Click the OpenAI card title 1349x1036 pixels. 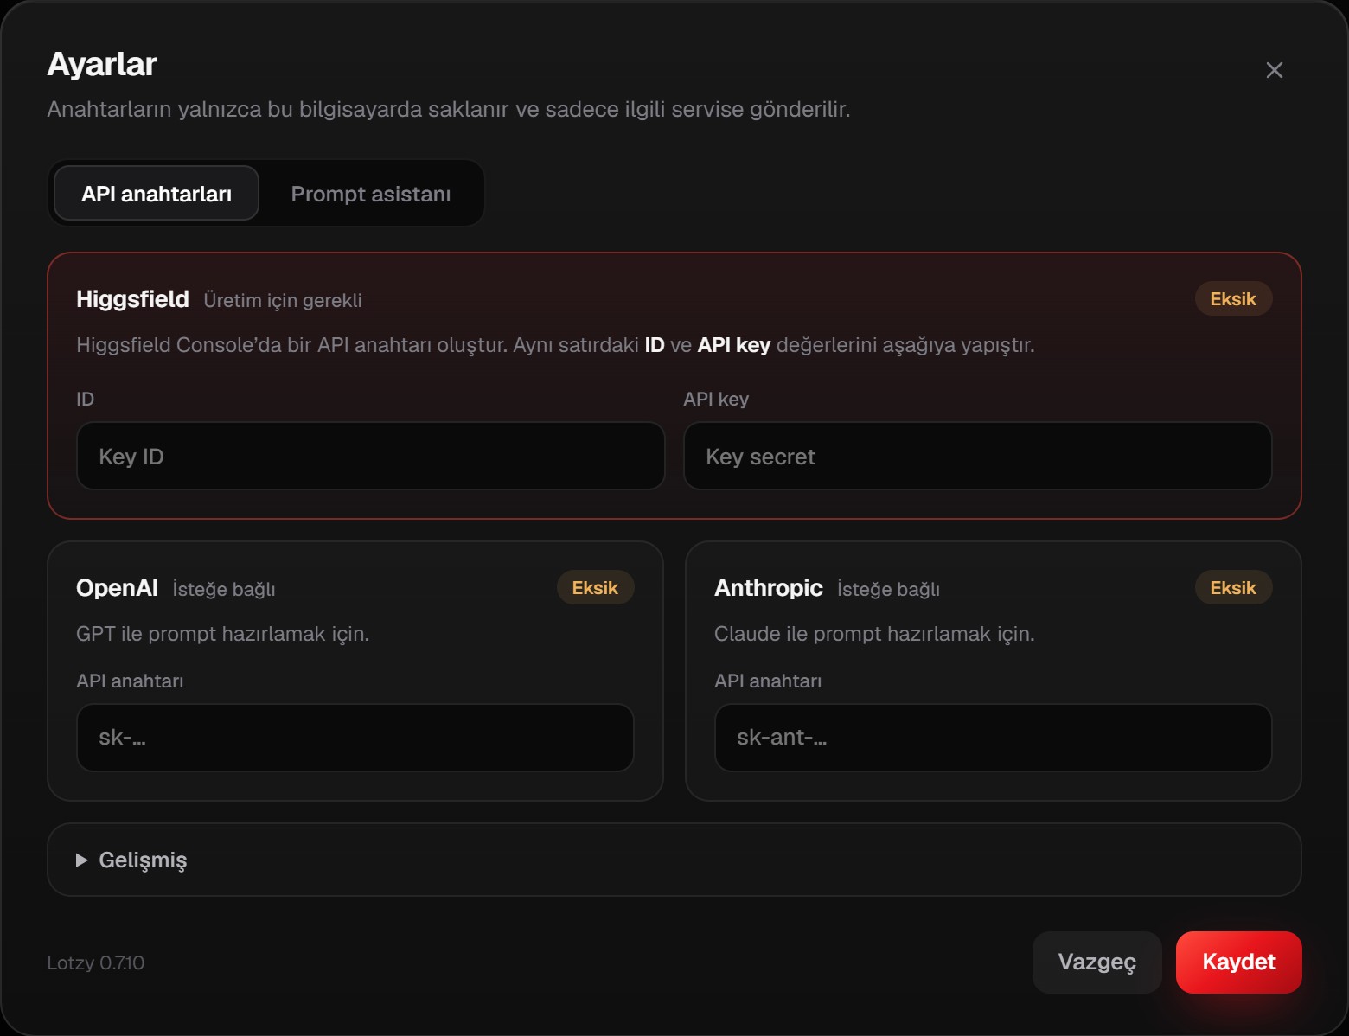(x=117, y=588)
